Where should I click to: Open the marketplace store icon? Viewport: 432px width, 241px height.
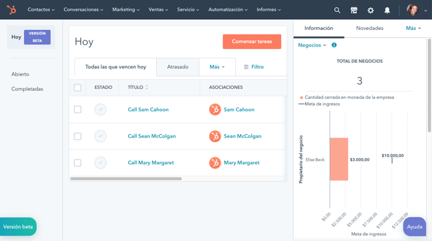(x=354, y=10)
